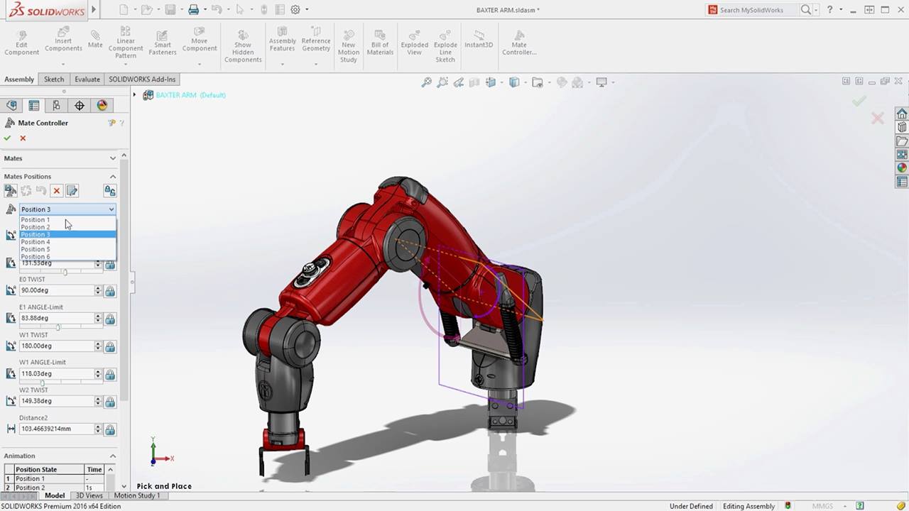Select Position 1 in the open dropdown list

coord(67,219)
